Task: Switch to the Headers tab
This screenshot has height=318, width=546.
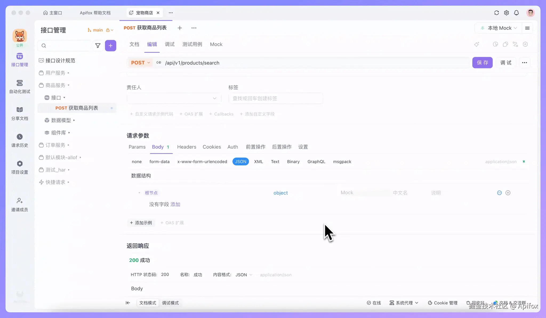Action: click(187, 147)
